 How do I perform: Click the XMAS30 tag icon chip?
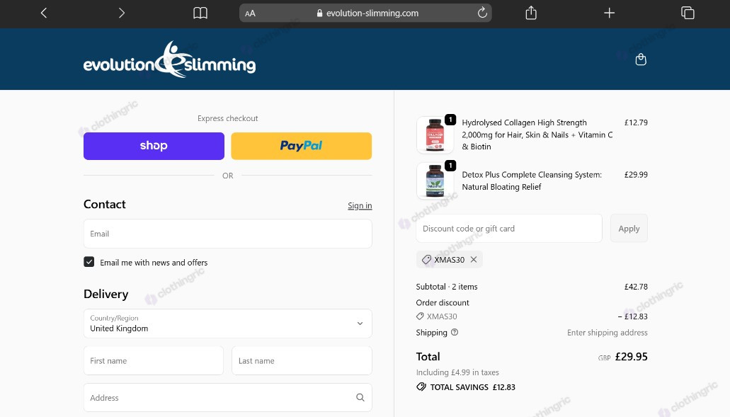[x=450, y=260]
